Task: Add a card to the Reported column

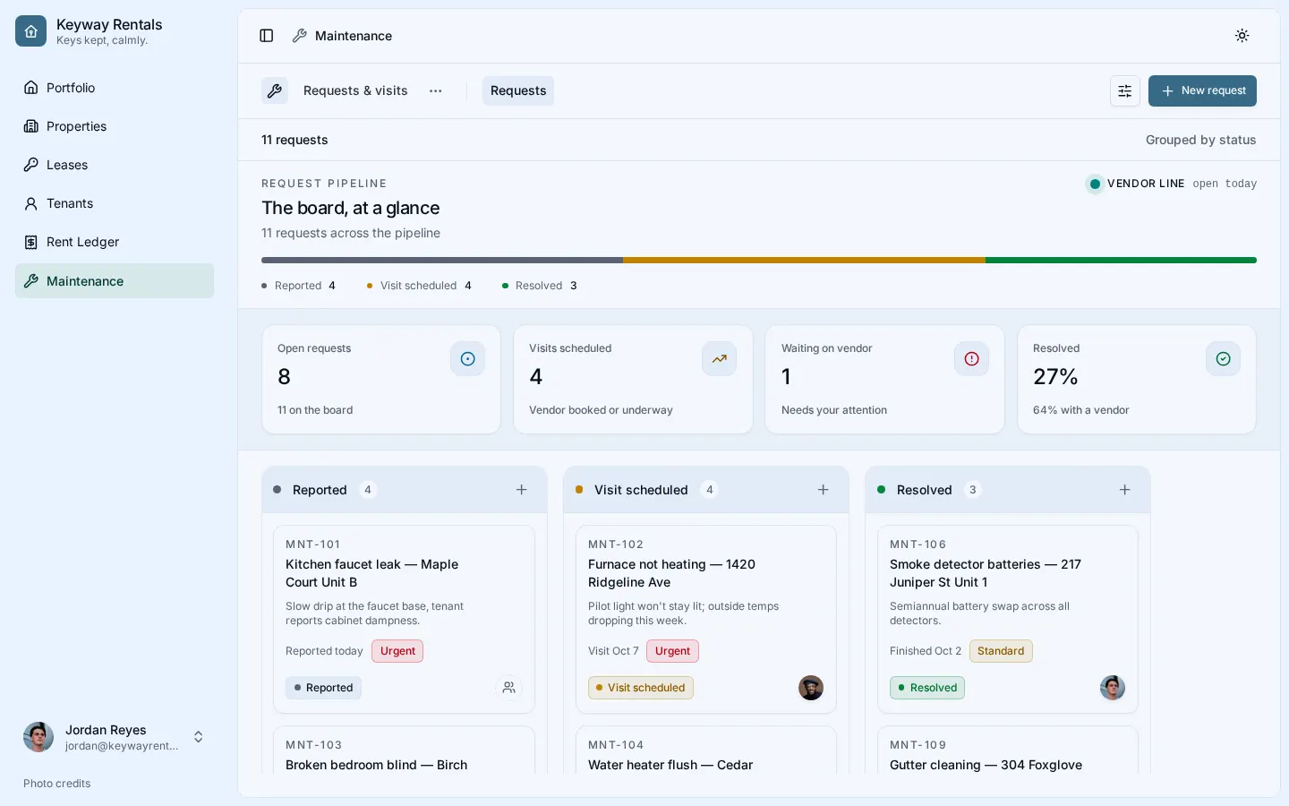Action: 522,490
